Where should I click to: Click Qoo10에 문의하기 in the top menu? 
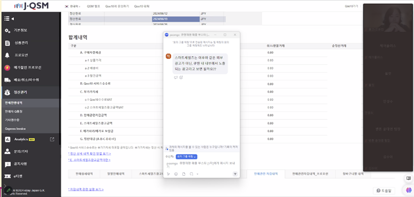pos(117,6)
